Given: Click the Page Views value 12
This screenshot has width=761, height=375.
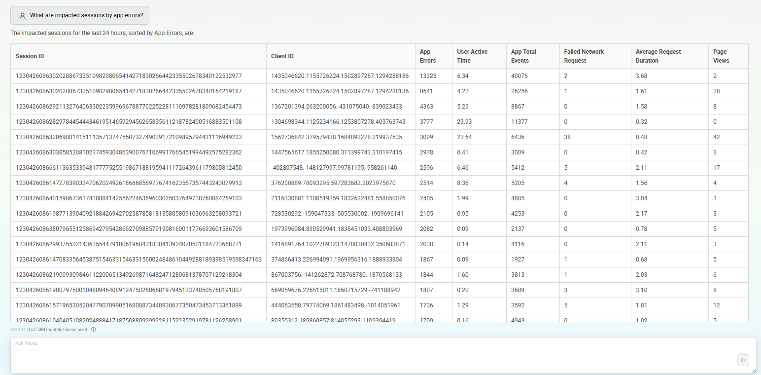Looking at the screenshot, I should tap(717, 305).
